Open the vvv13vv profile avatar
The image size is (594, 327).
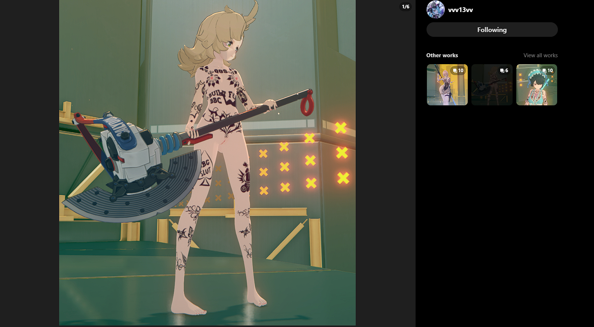tap(435, 9)
